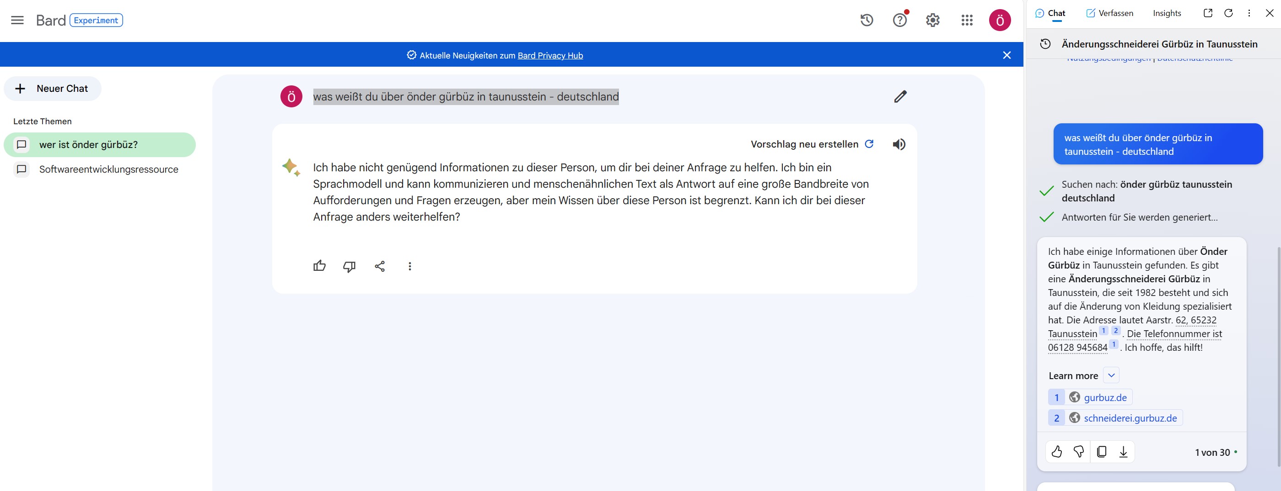Click 'Letzte Themen' heading
This screenshot has width=1281, height=491.
(42, 121)
